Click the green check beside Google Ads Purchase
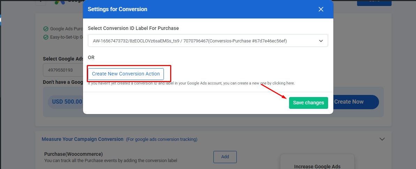The image size is (416, 169). 46,29
